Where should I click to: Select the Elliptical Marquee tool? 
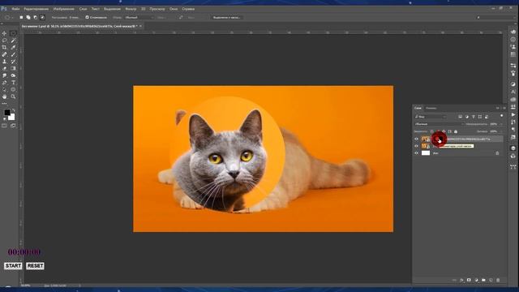13,33
